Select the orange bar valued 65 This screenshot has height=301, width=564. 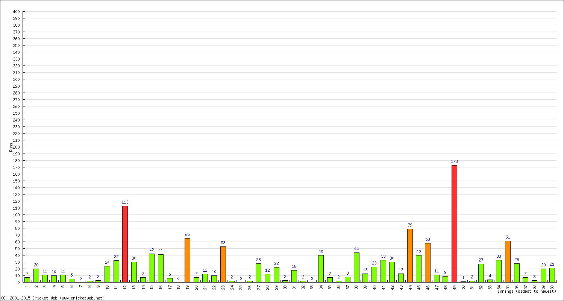(187, 260)
